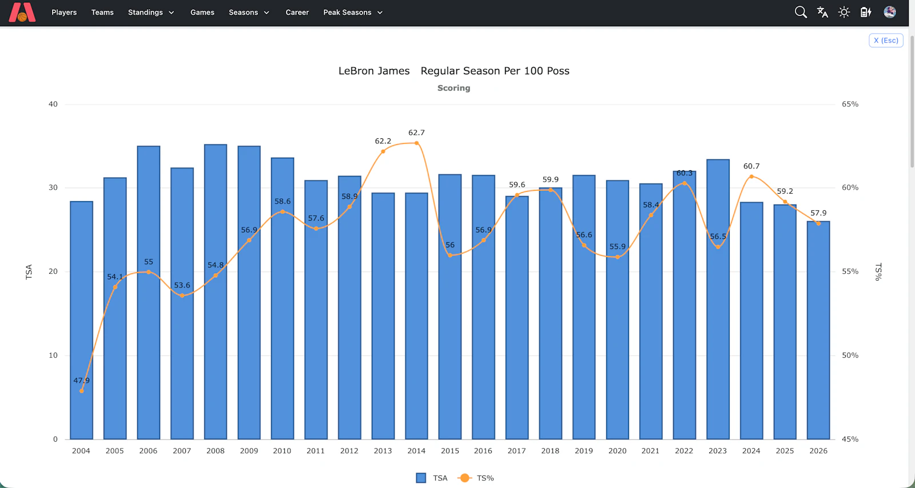915x488 pixels.
Task: Click the 2024 TS% point at 60.7
Action: coord(751,177)
